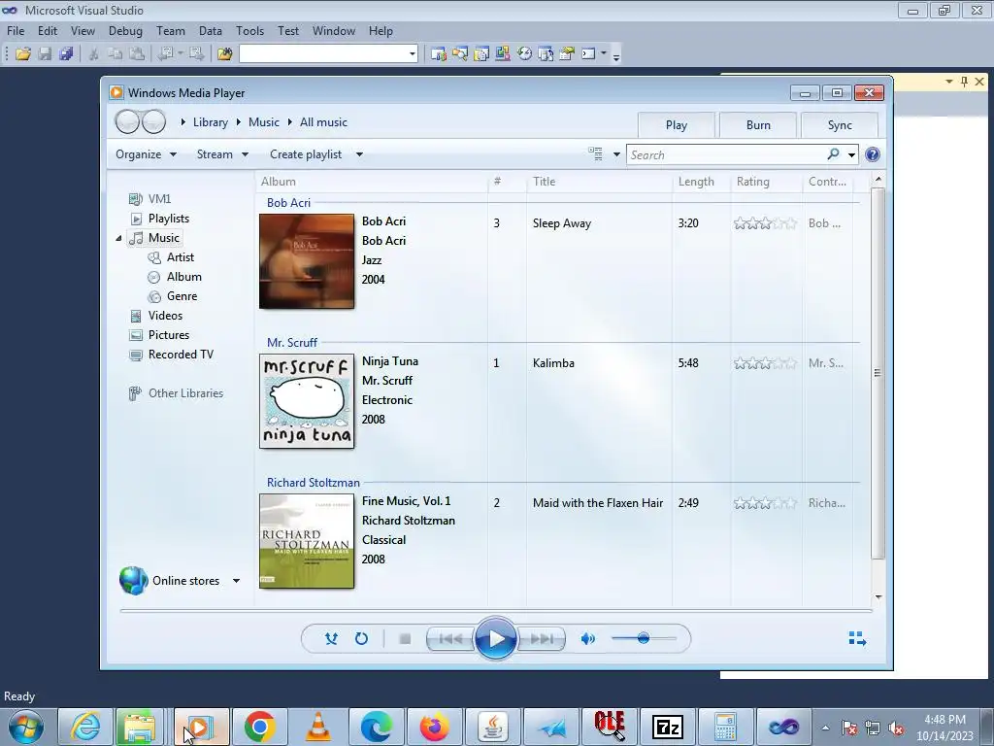Image resolution: width=994 pixels, height=746 pixels.
Task: Rate Kalimba with stars
Action: coord(765,363)
